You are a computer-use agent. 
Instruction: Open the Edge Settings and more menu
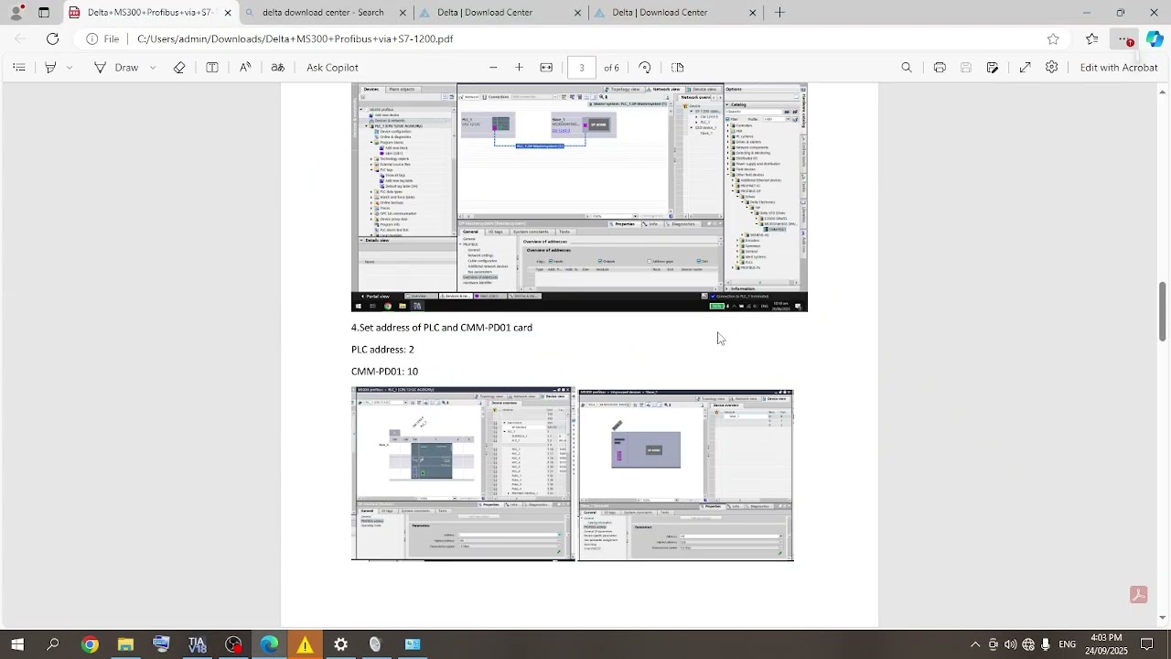coord(1123,38)
